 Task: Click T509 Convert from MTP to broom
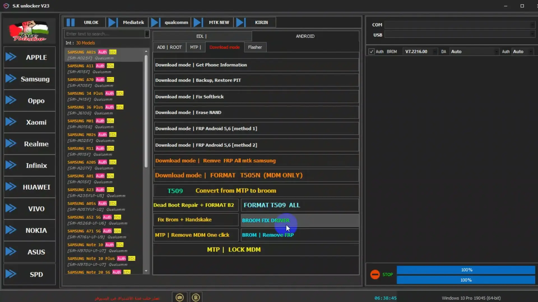coord(256,191)
